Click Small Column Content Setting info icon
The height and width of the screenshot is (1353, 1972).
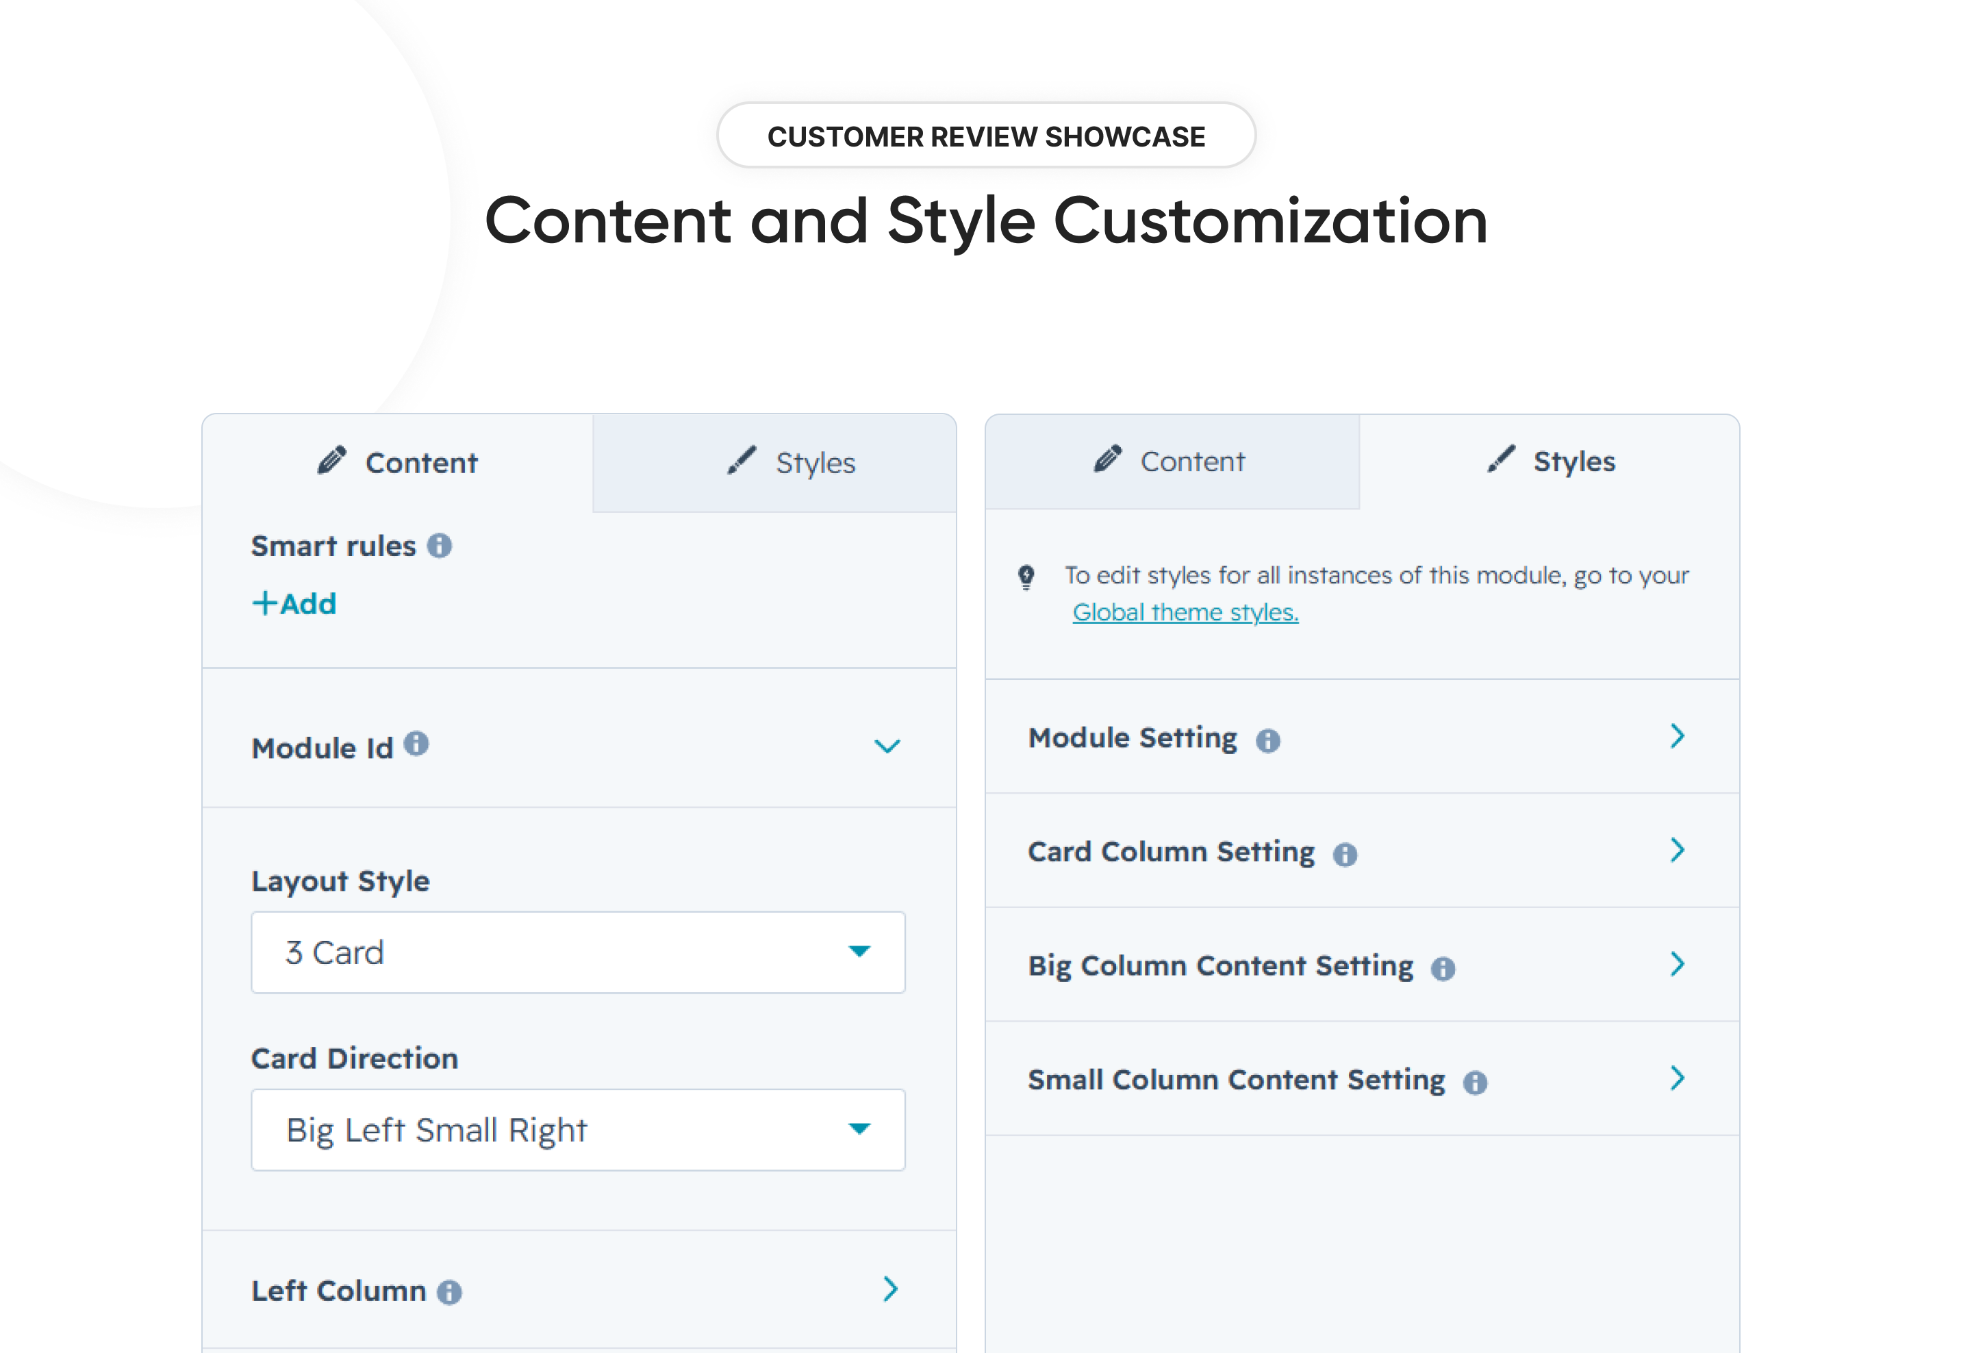[1476, 1083]
